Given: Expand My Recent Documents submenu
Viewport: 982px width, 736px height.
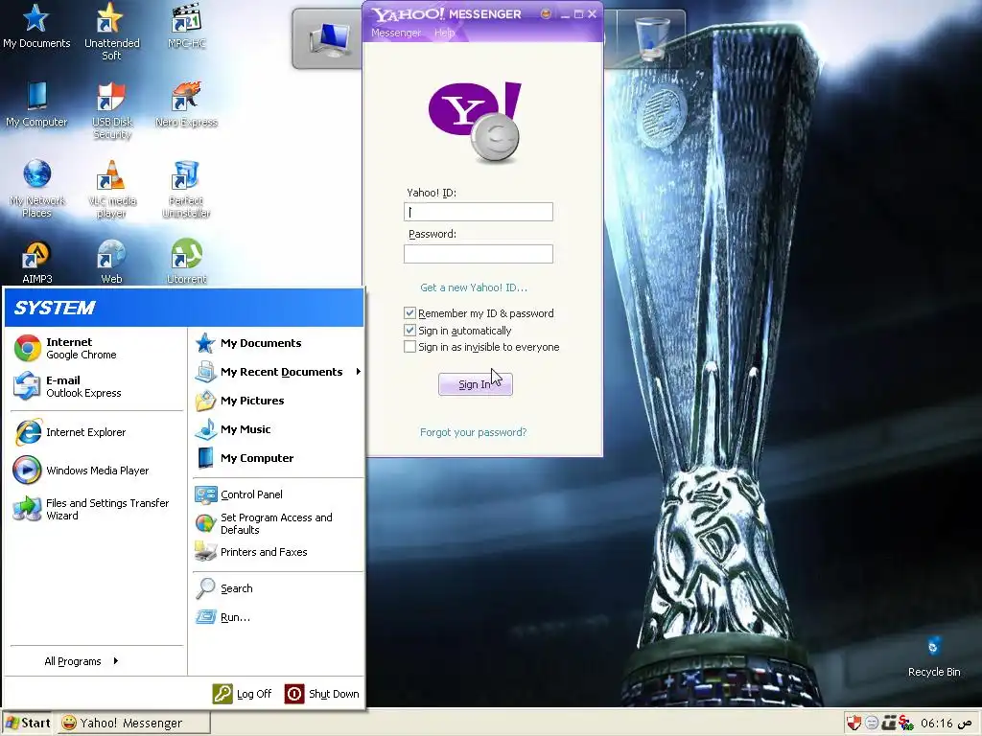Looking at the screenshot, I should 278,372.
